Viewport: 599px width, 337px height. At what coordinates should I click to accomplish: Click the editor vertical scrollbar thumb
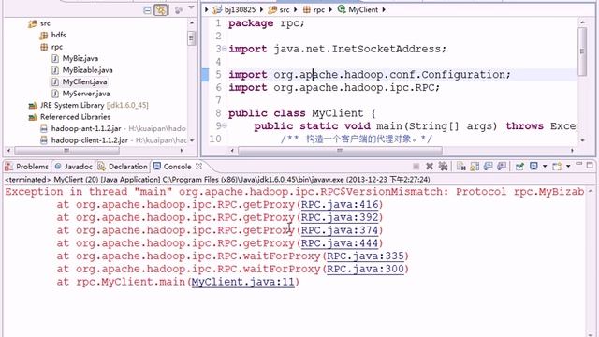coord(582,51)
